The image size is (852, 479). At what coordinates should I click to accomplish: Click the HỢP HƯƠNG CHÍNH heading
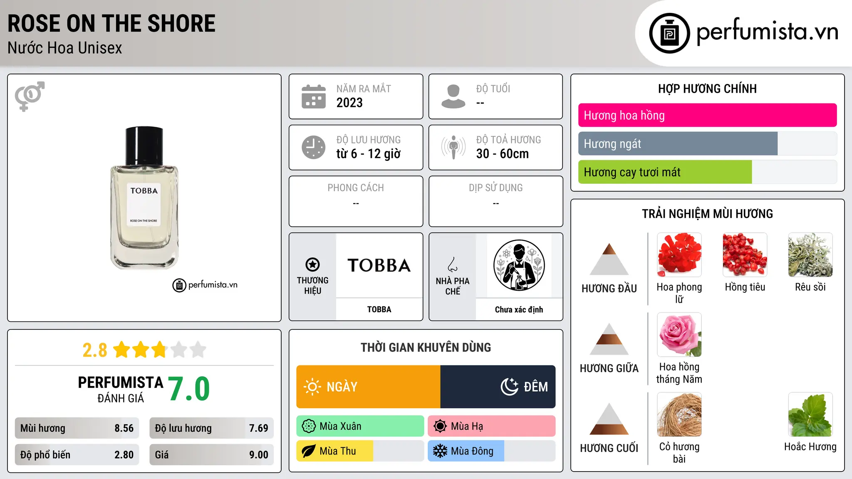pos(707,89)
